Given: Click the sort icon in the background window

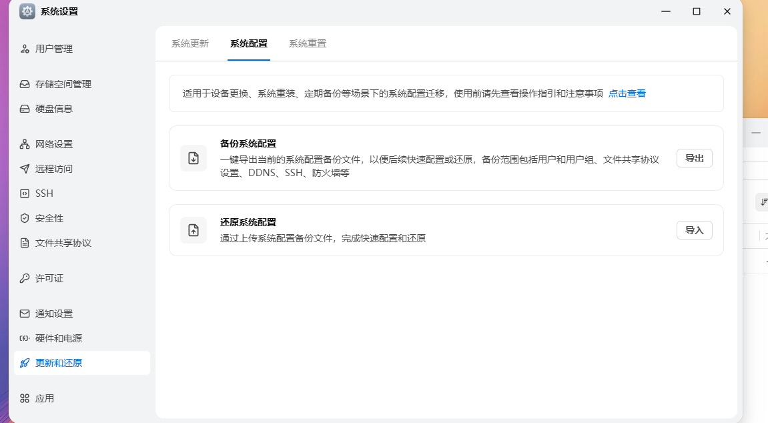Looking at the screenshot, I should 763,201.
